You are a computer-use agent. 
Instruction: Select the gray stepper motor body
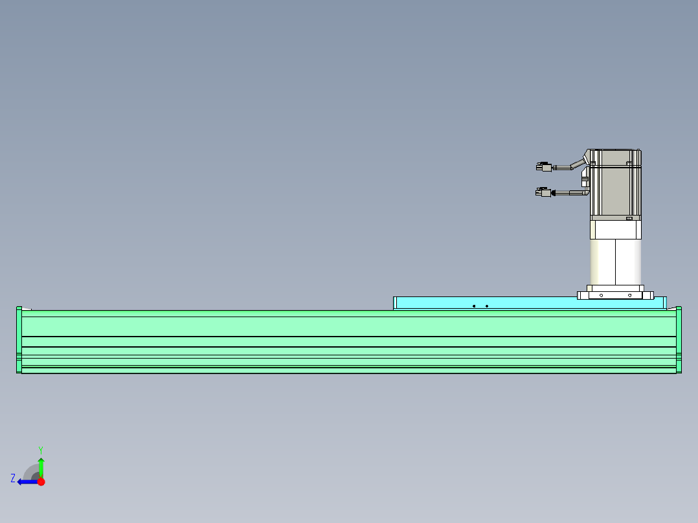[616, 184]
